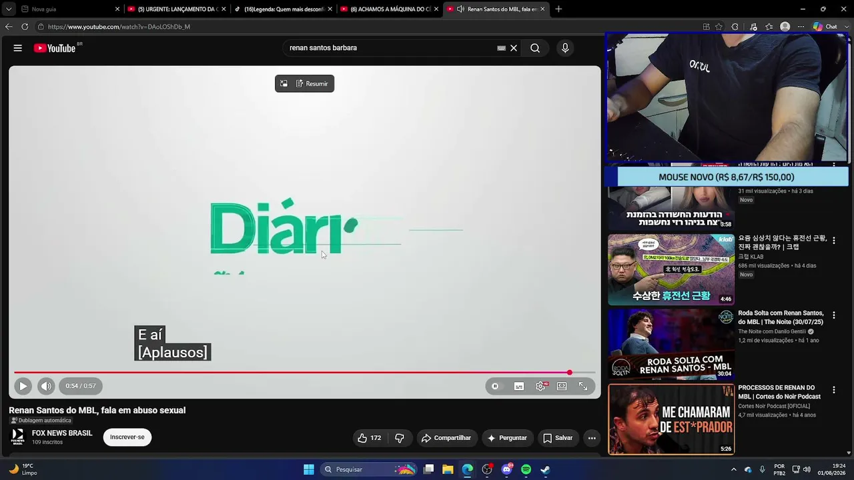Go back to previous page

tap(9, 27)
